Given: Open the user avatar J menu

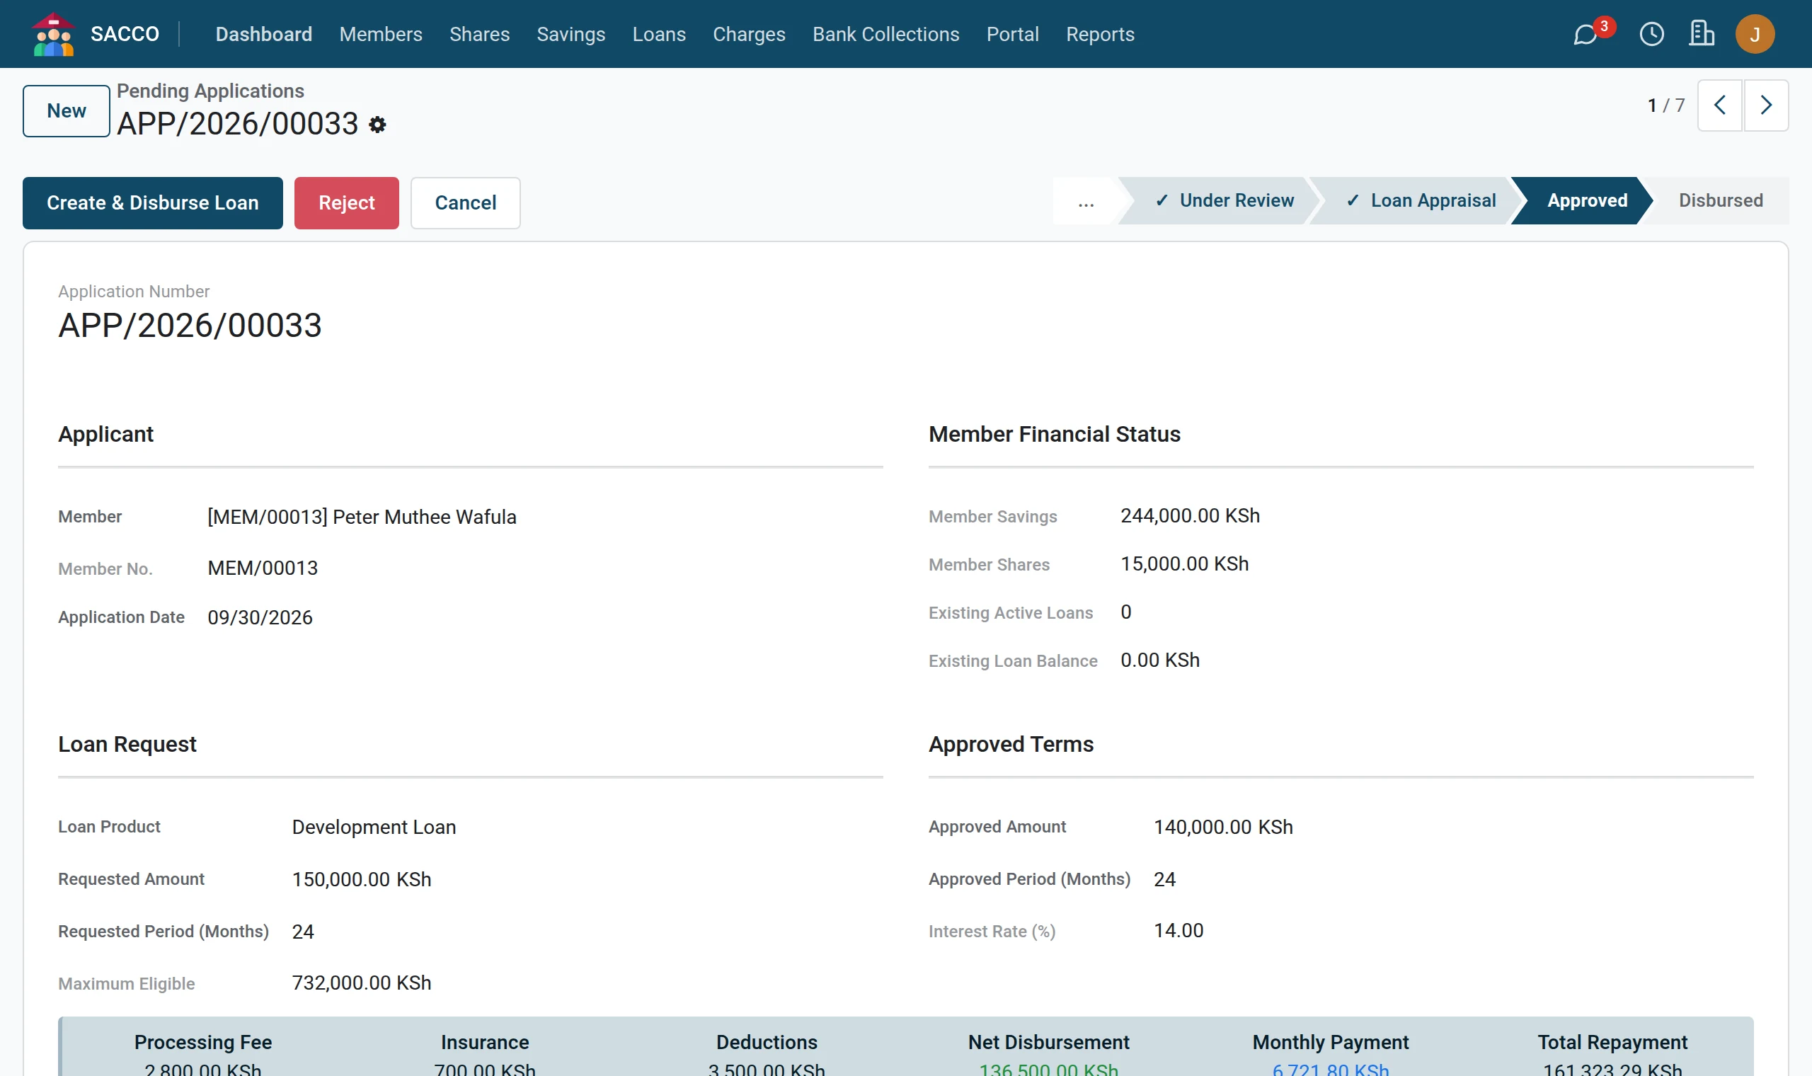Looking at the screenshot, I should pos(1755,34).
